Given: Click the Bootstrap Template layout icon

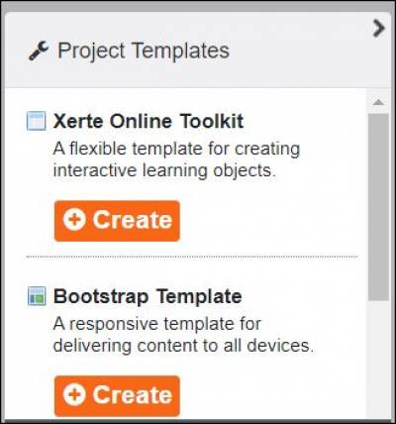Looking at the screenshot, I should tap(37, 296).
